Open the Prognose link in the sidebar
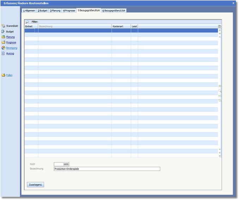Image resolution: width=239 pixels, height=200 pixels. [x=11, y=42]
